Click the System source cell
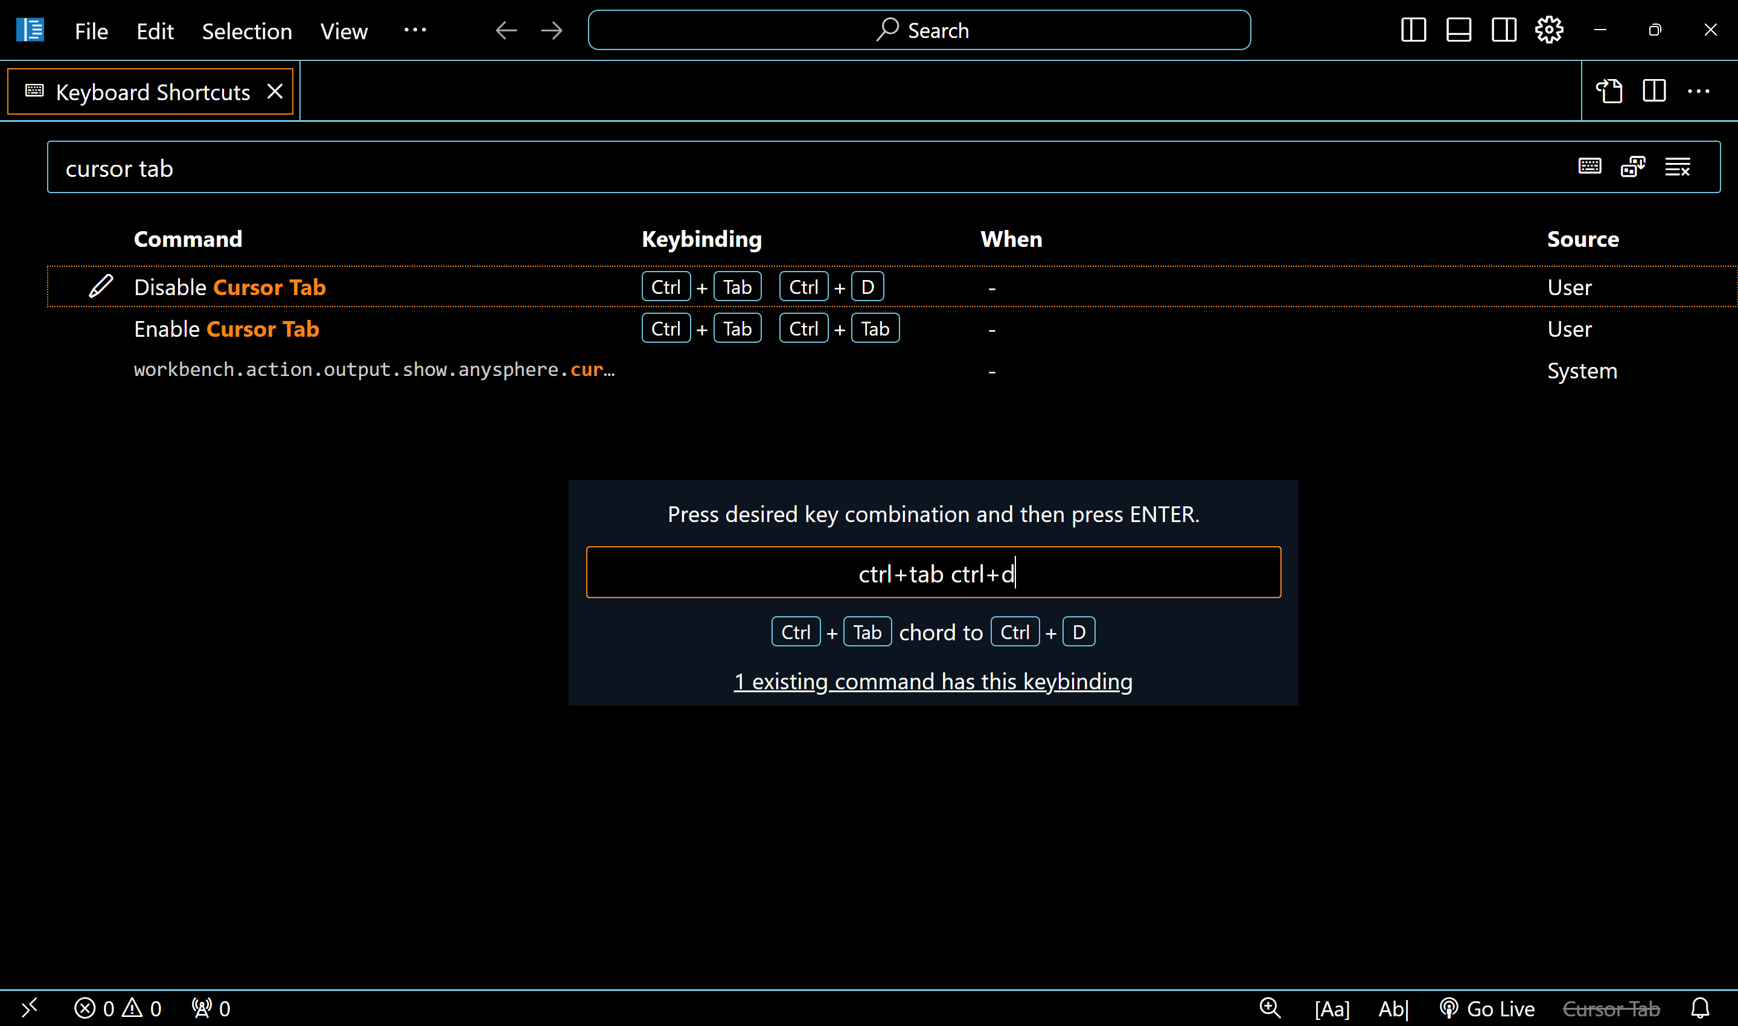Image resolution: width=1738 pixels, height=1026 pixels. 1582,371
